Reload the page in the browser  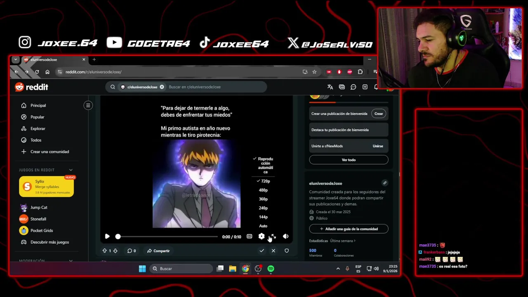click(37, 72)
